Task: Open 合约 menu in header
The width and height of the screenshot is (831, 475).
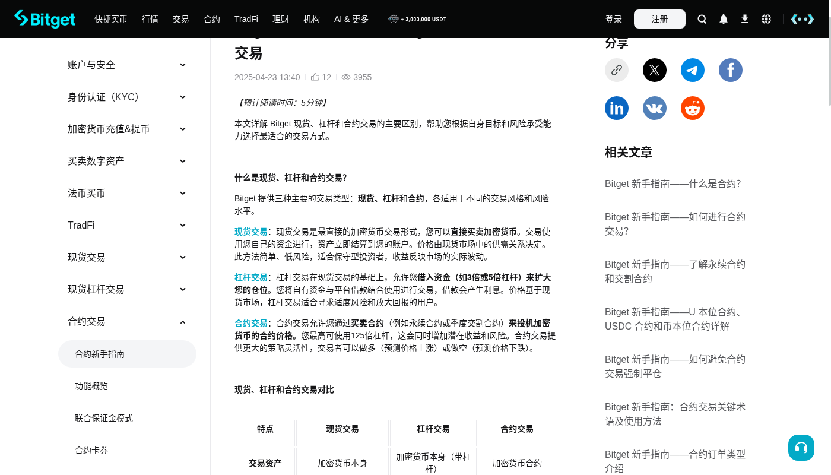Action: coord(212,19)
